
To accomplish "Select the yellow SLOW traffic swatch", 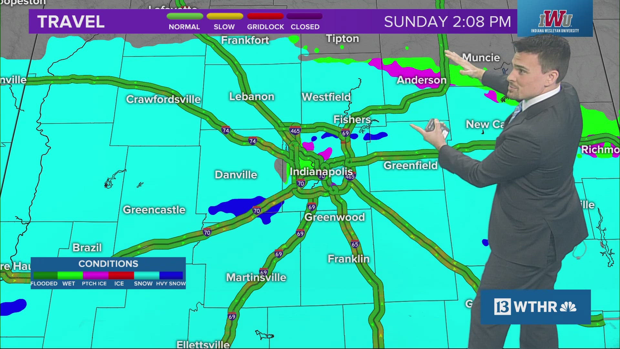I will (x=225, y=16).
